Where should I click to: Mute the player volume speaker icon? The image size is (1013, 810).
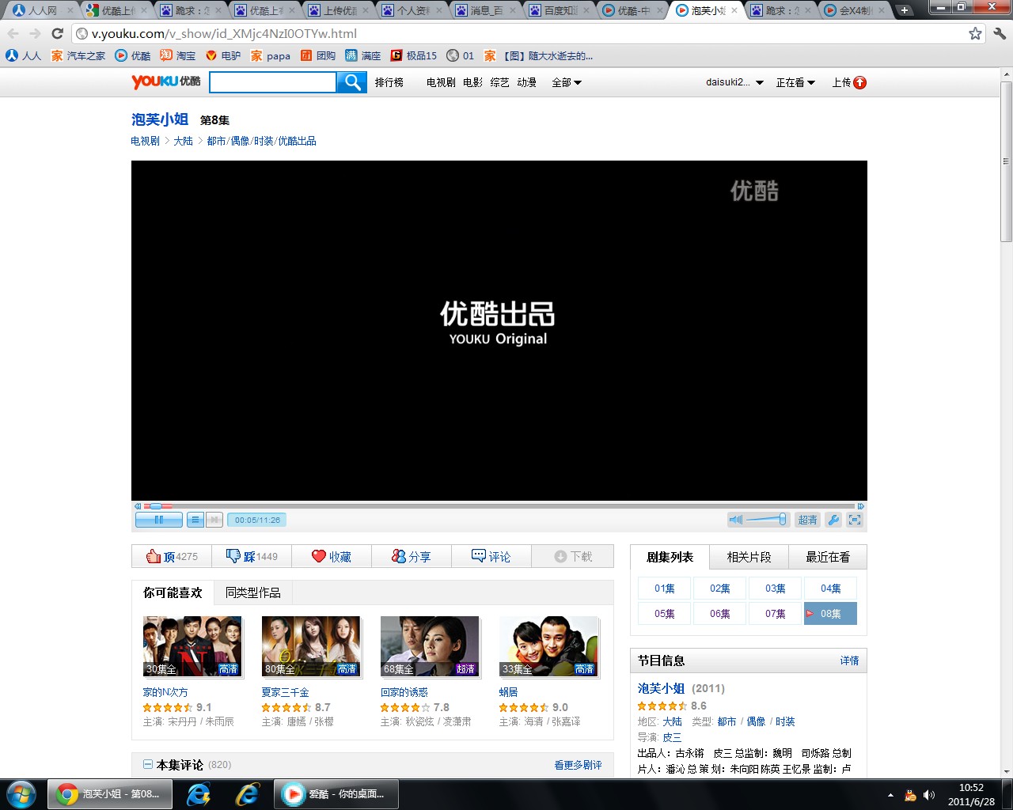click(x=736, y=520)
